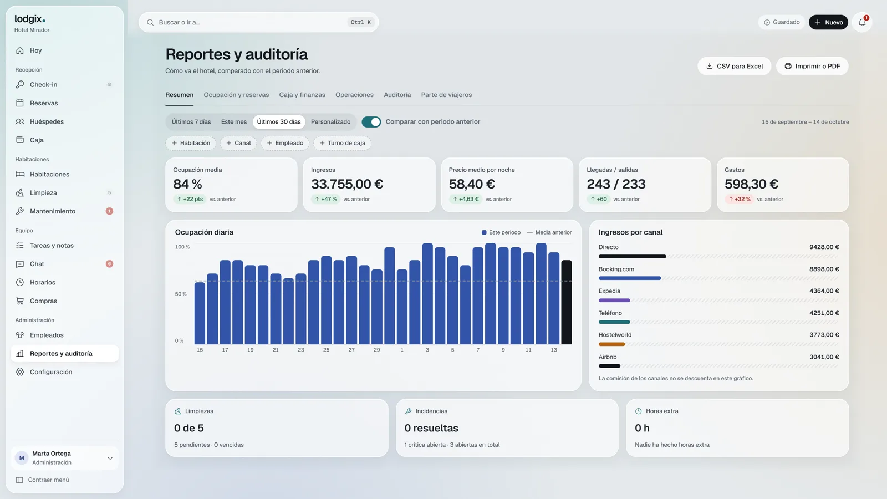The image size is (887, 499).
Task: Expand Marta Ortega account menu chevron
Action: (x=110, y=458)
